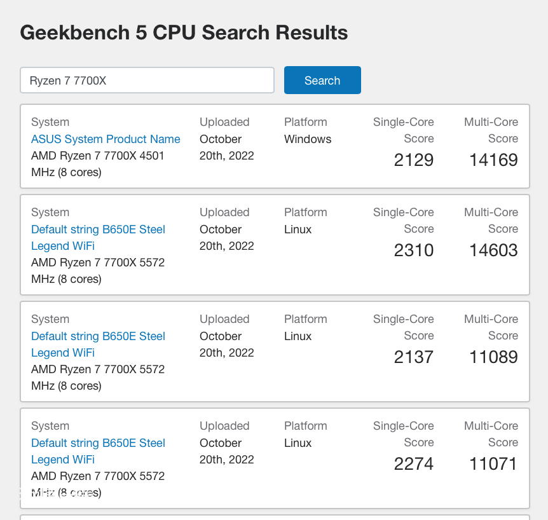
Task: Click the upload date in the 2274 card
Action: pyautogui.click(x=226, y=451)
